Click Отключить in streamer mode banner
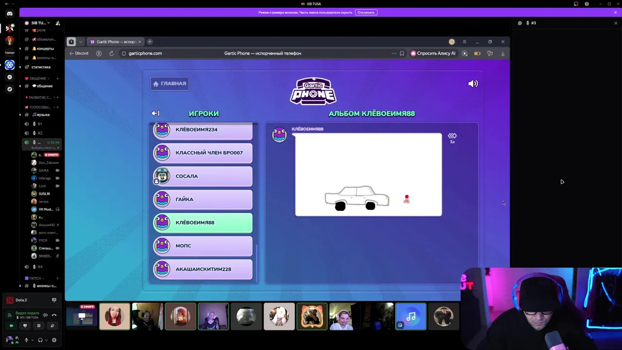Viewport: 622px width, 350px height. (366, 12)
